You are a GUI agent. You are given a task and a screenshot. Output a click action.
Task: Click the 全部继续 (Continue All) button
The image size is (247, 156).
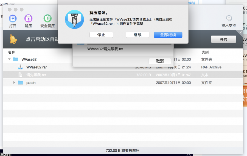(168, 35)
